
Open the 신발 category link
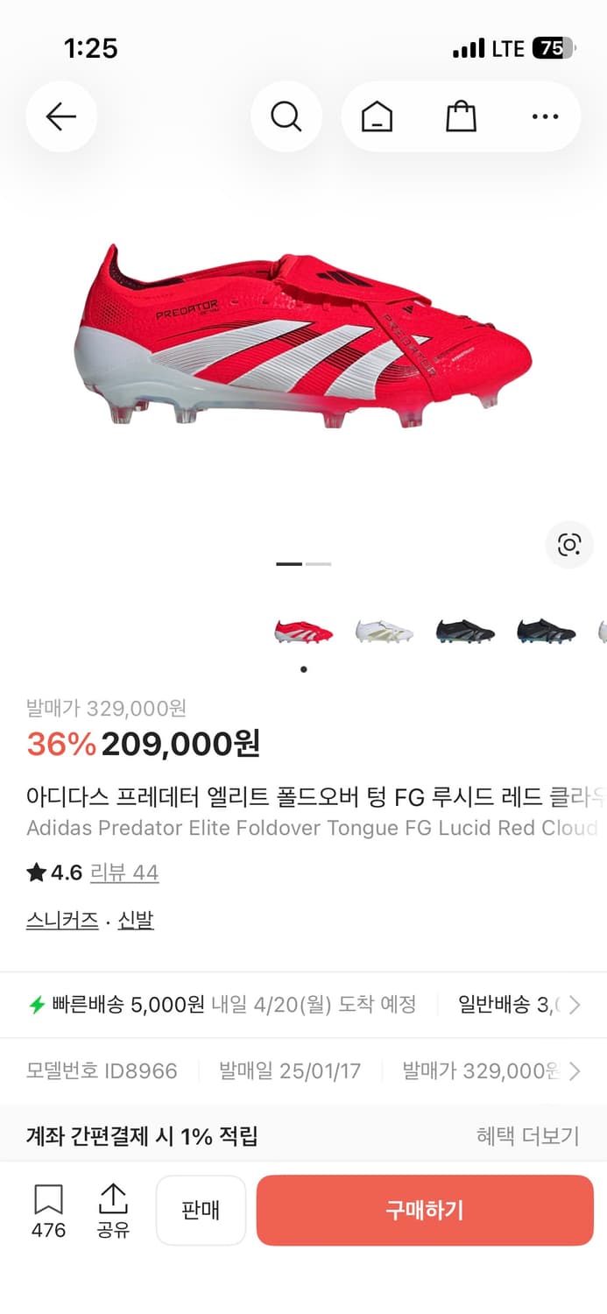(x=136, y=920)
